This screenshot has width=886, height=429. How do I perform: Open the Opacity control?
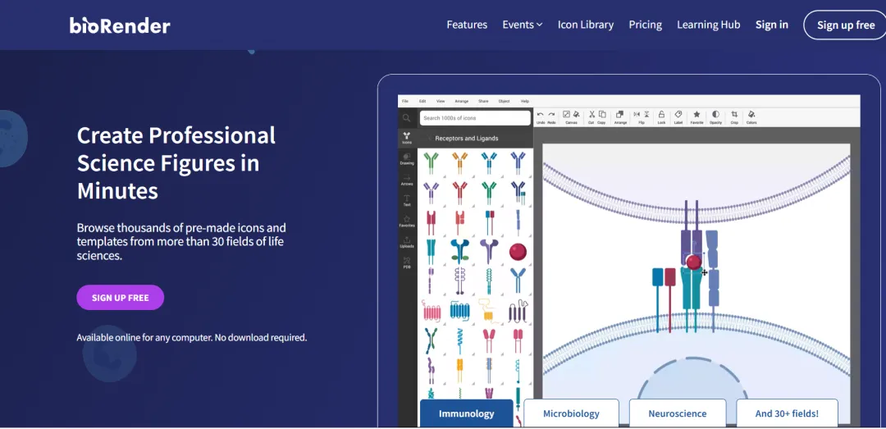[x=716, y=116]
